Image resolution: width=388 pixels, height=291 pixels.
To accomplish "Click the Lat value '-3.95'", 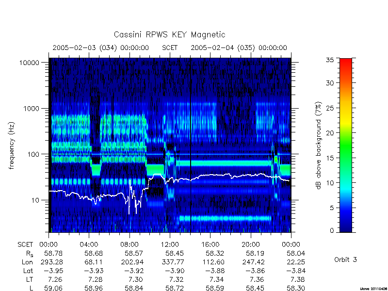I will pos(53,271).
